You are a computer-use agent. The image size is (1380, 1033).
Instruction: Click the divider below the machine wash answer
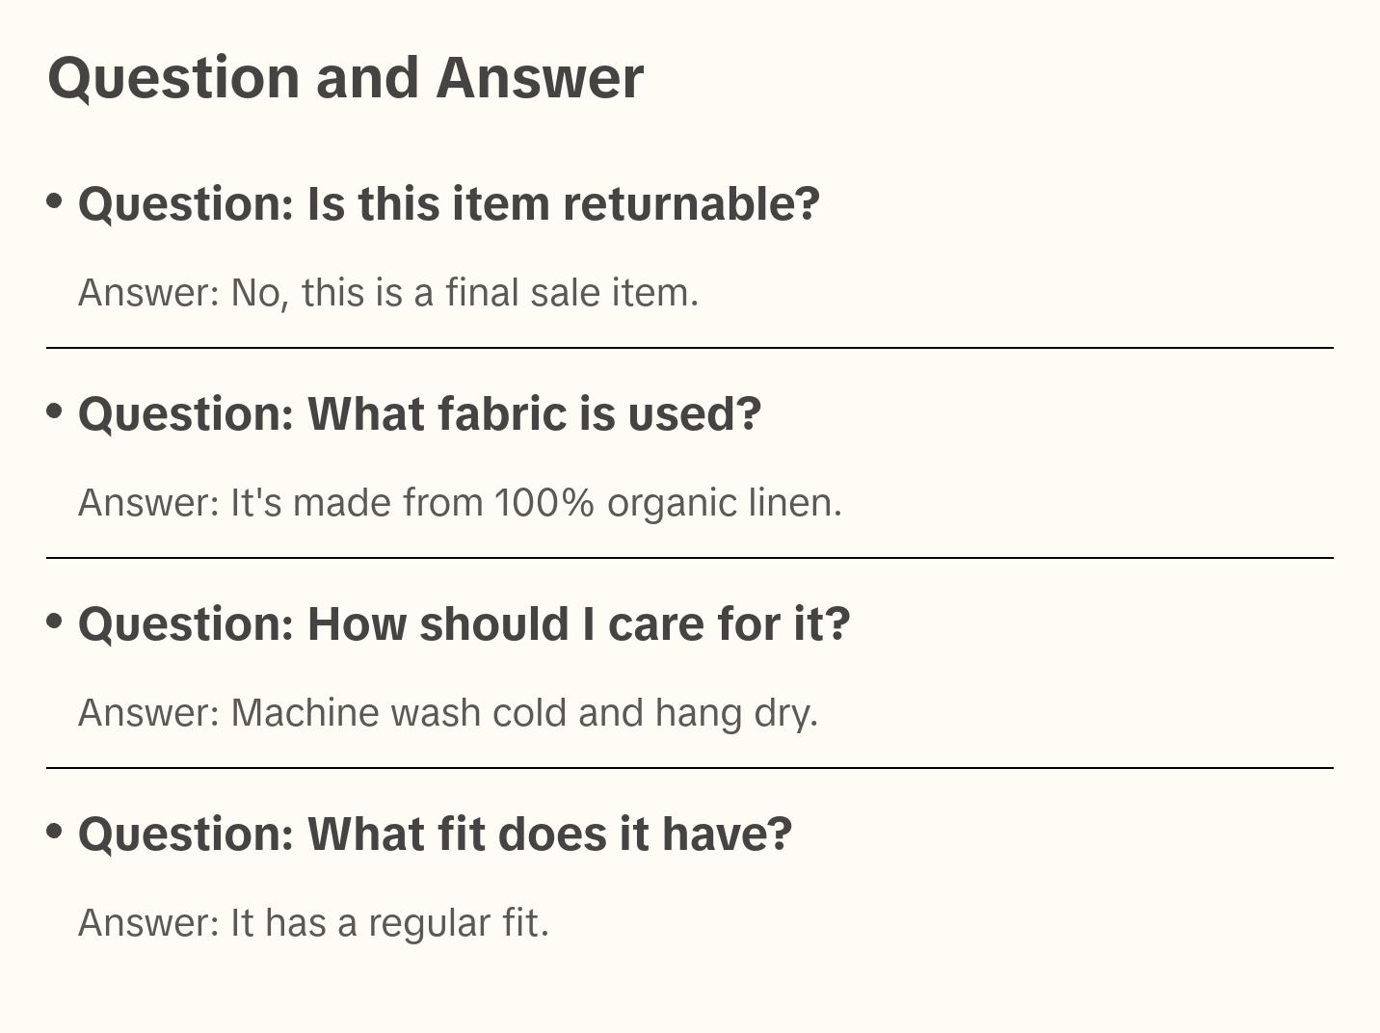[x=690, y=768]
